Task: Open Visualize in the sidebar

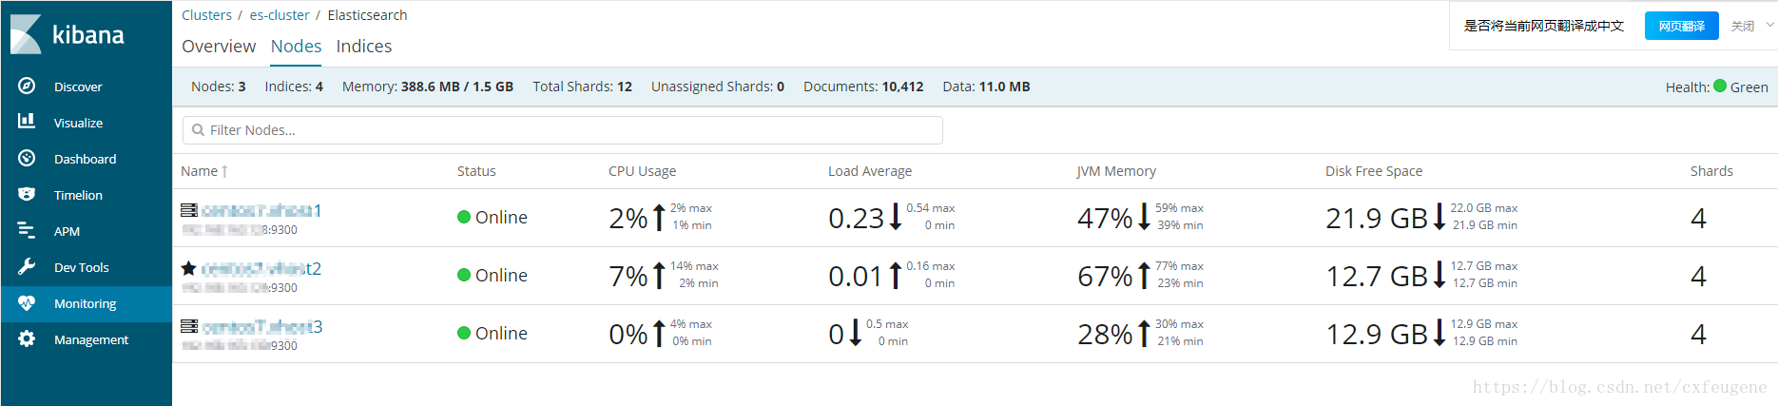Action: click(87, 123)
